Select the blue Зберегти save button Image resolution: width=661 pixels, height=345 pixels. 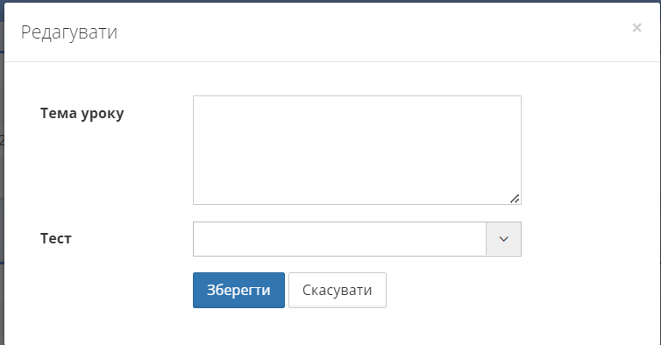(x=238, y=290)
